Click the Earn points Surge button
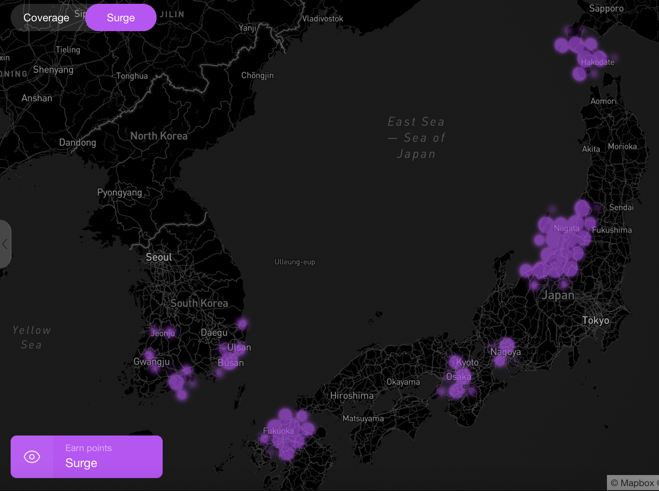This screenshot has height=491, width=659. [x=87, y=456]
